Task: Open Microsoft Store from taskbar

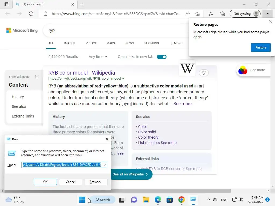Action: click(170, 200)
